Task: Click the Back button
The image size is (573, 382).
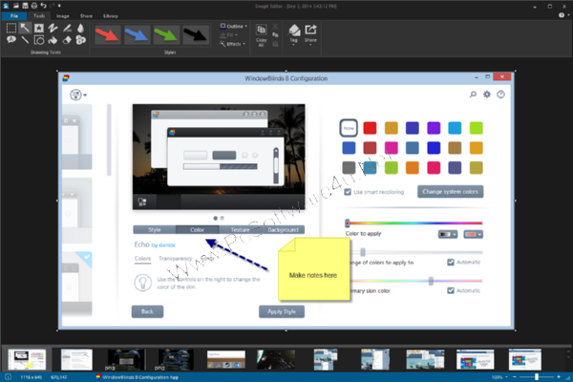Action: (x=147, y=311)
